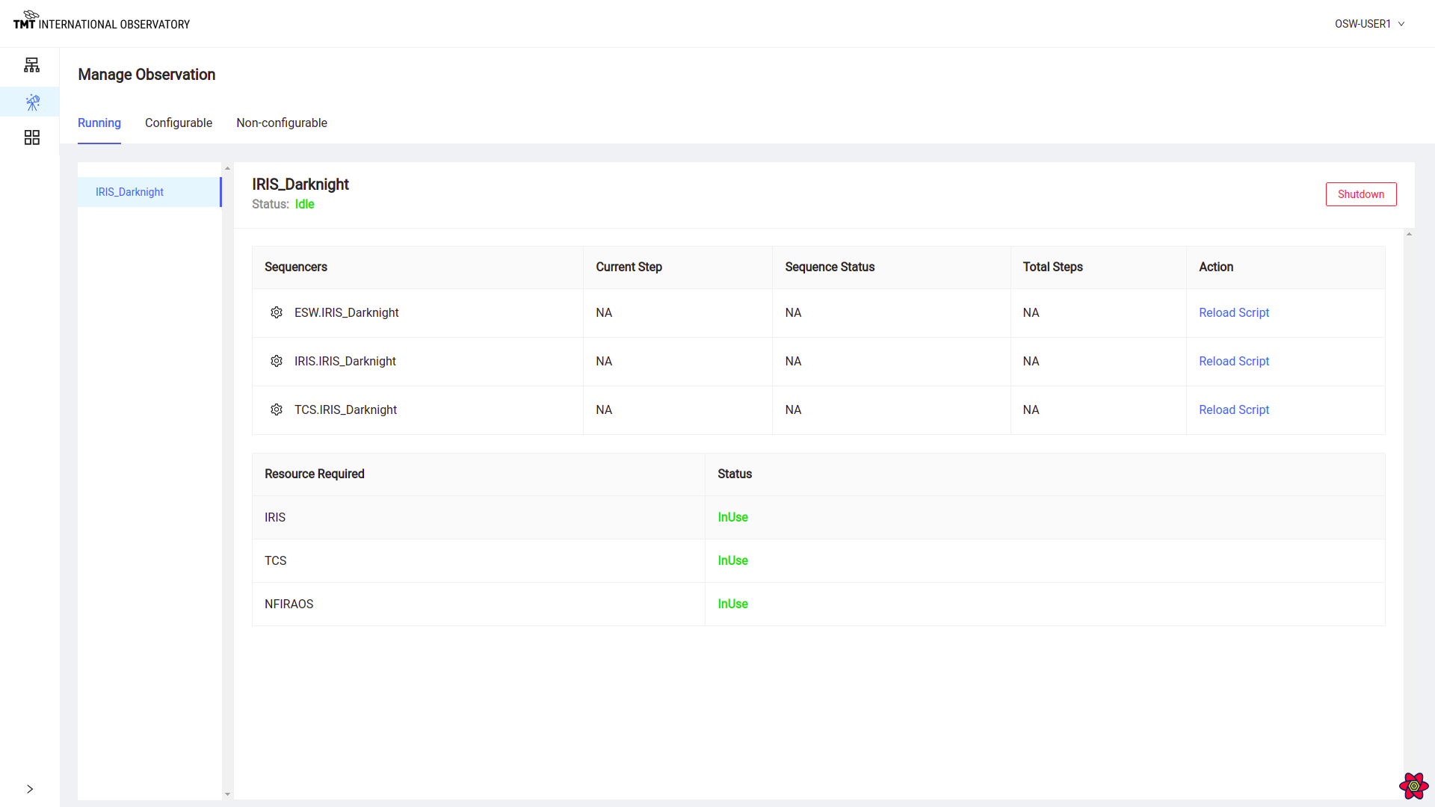This screenshot has height=807, width=1435.
Task: Click the expand sidebar arrow on left edge
Action: pos(30,789)
